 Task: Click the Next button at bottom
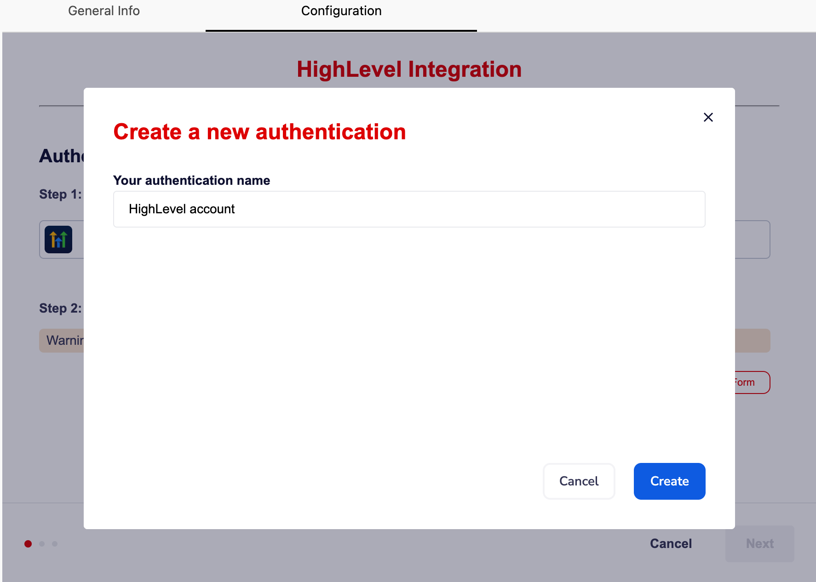point(760,543)
